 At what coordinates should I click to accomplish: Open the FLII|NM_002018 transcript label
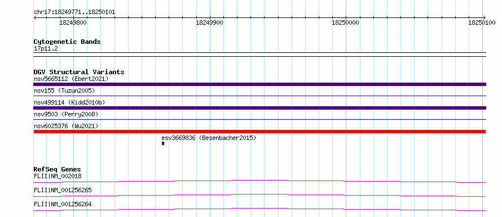(x=58, y=176)
